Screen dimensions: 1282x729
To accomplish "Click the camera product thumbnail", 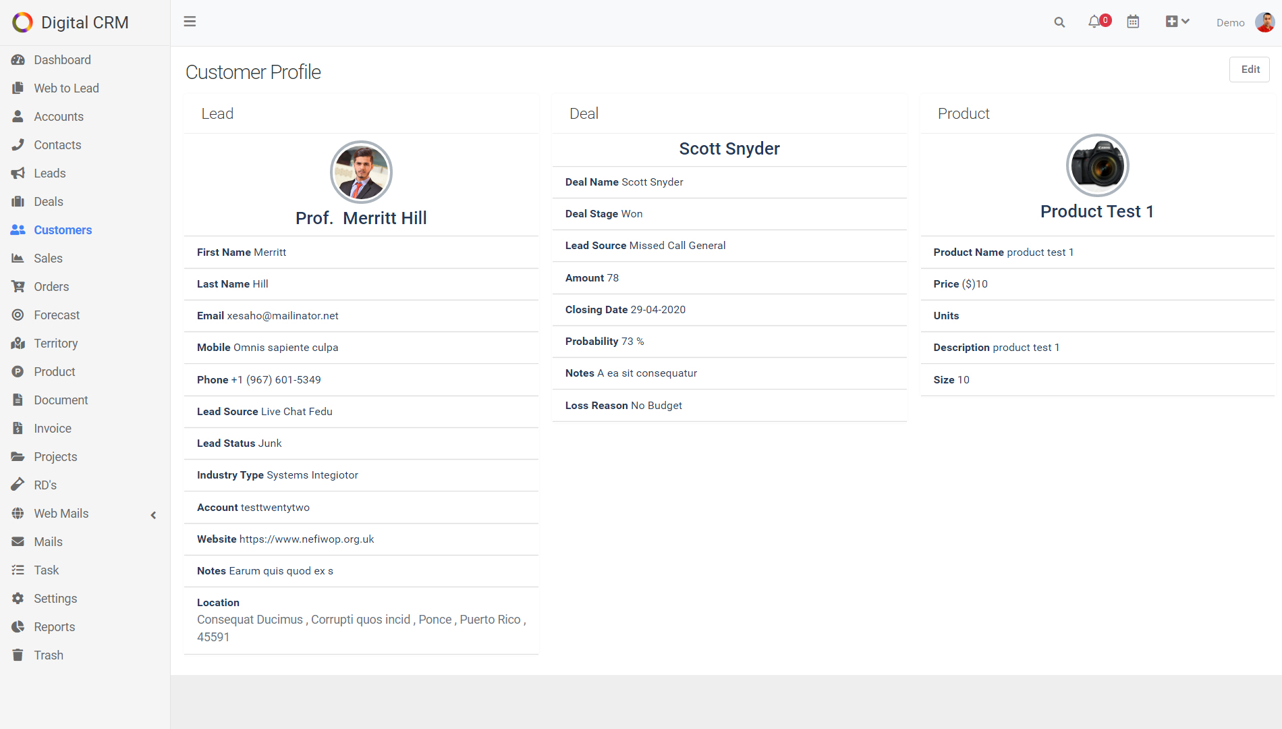I will coord(1097,165).
